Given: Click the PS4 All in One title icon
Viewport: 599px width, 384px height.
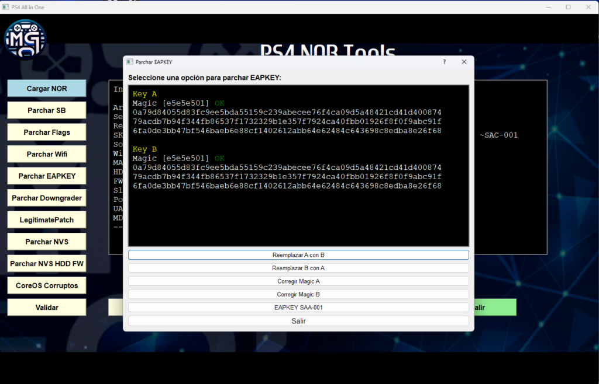Looking at the screenshot, I should tap(6, 7).
